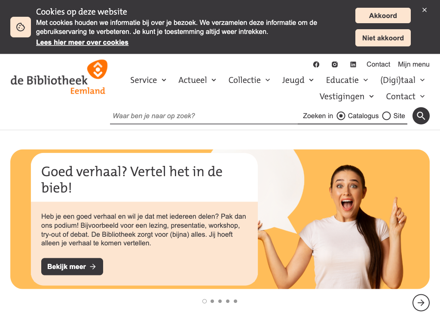
Task: Click the magnifying glass search button
Action: [421, 116]
